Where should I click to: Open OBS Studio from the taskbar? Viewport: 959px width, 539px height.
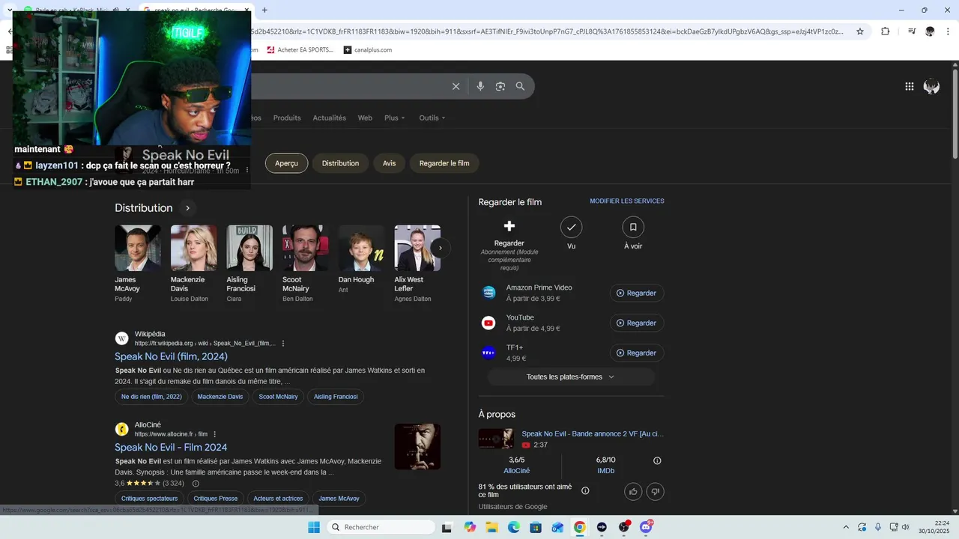(x=624, y=527)
